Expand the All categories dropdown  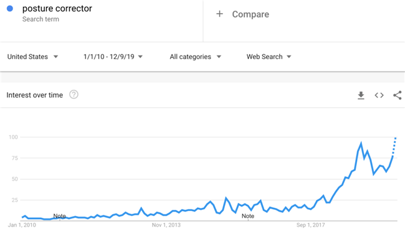(x=196, y=57)
